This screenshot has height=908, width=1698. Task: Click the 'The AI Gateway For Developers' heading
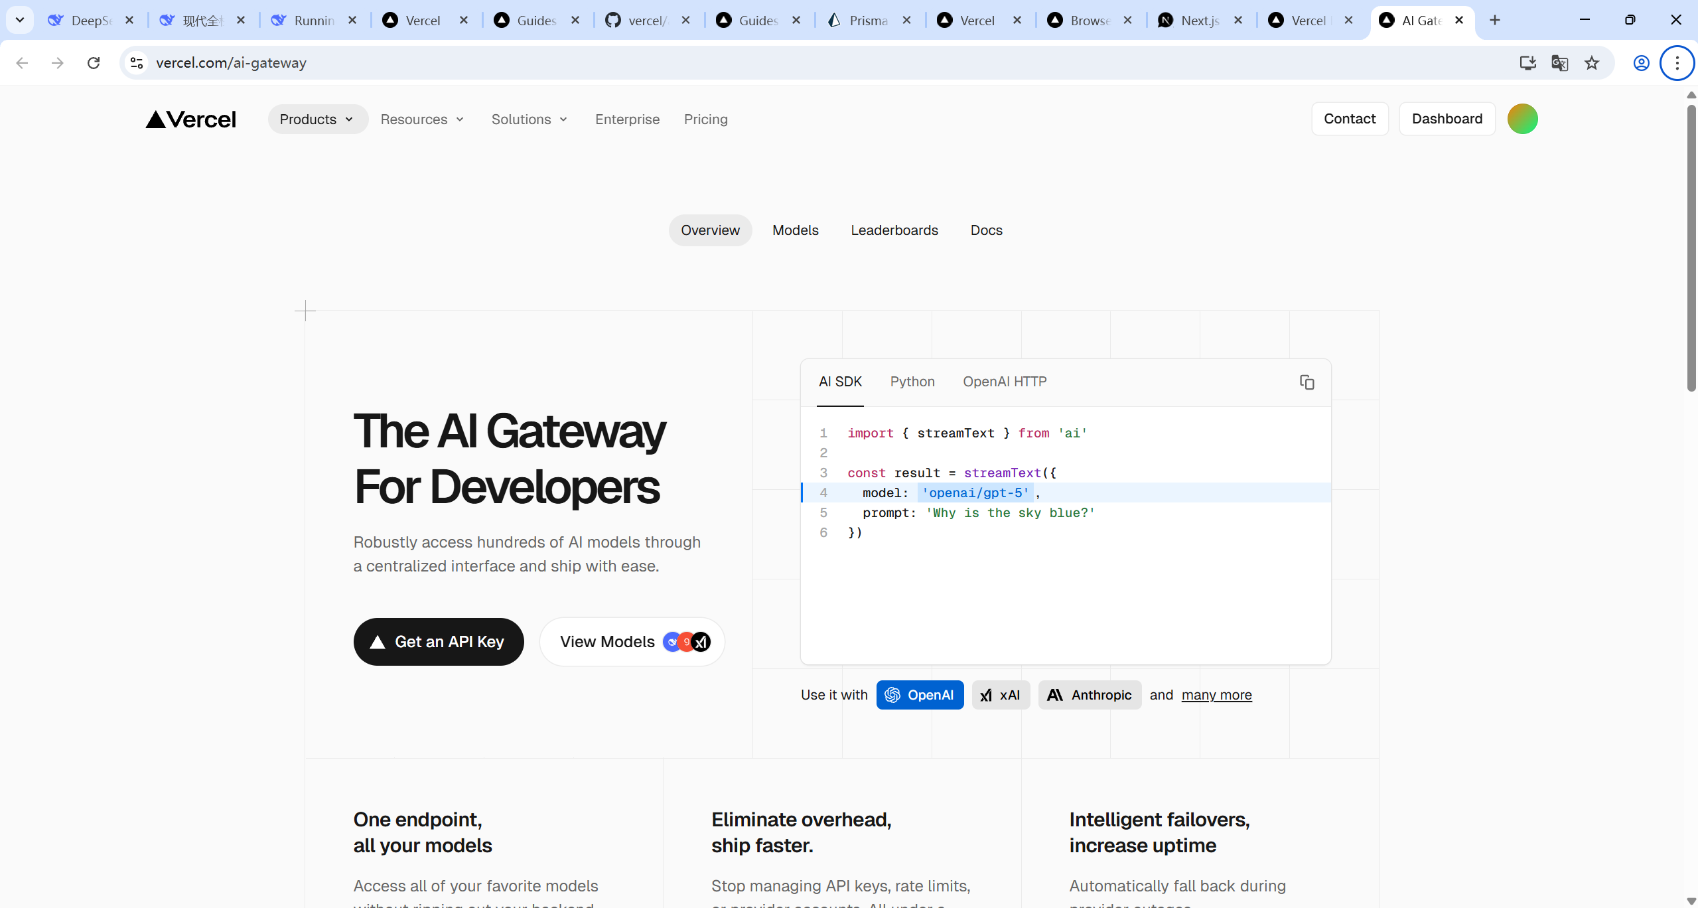point(509,459)
